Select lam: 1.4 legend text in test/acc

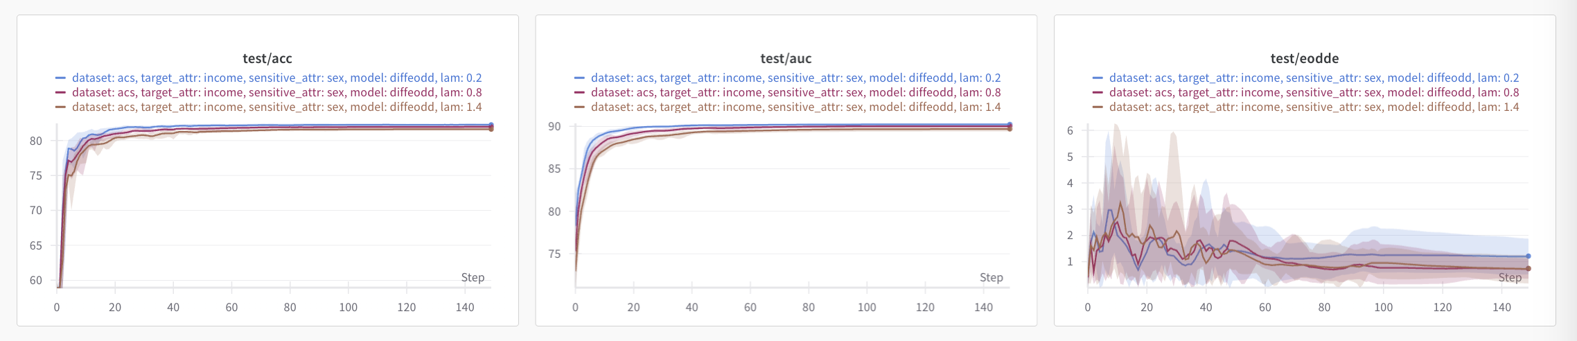coord(276,107)
